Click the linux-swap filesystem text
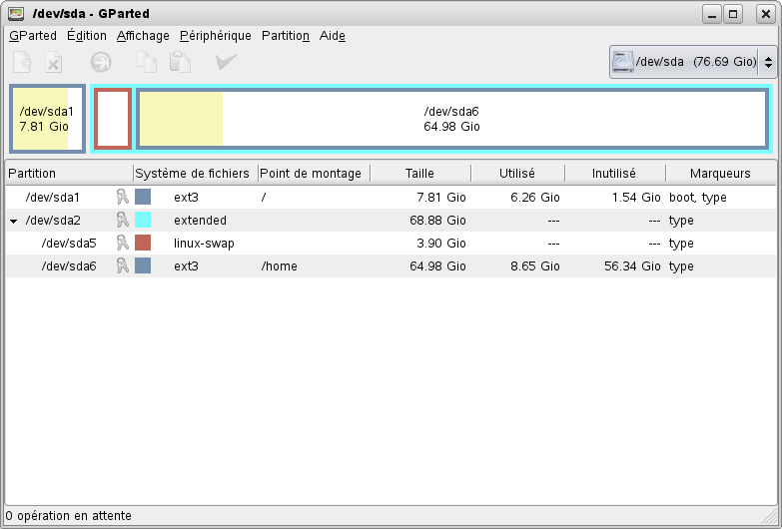Screen dimensions: 782x529 click(204, 244)
